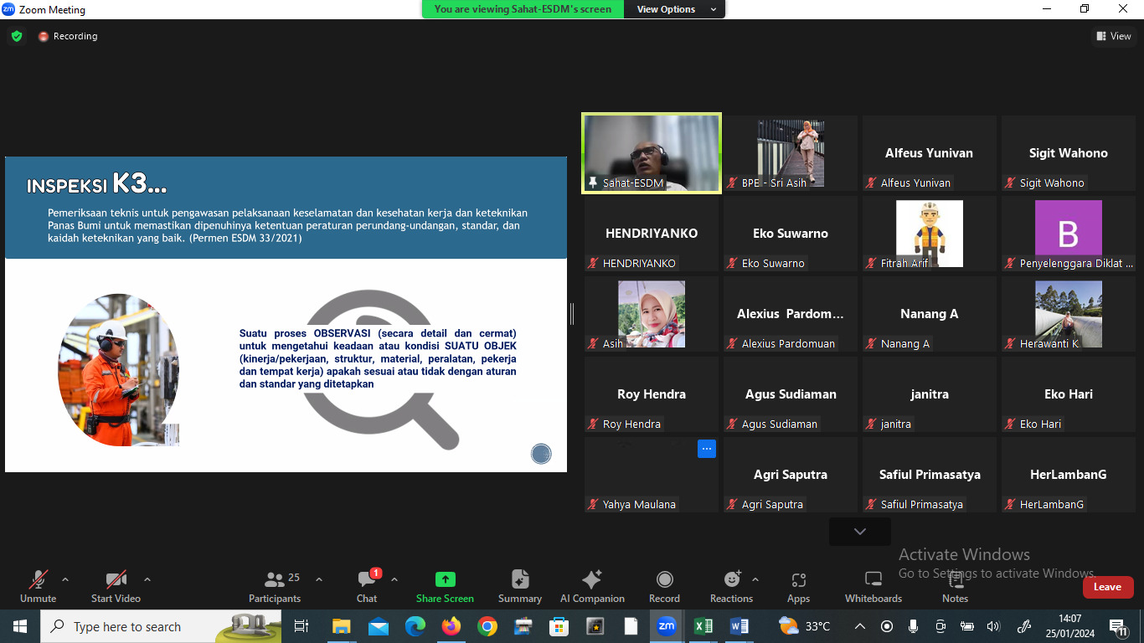
Task: Open notification center with 11 notifications
Action: tap(1118, 627)
